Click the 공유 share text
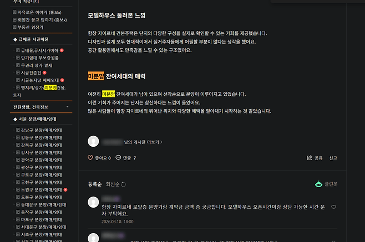Viewport: 365px width, 242px height. pyautogui.click(x=318, y=158)
